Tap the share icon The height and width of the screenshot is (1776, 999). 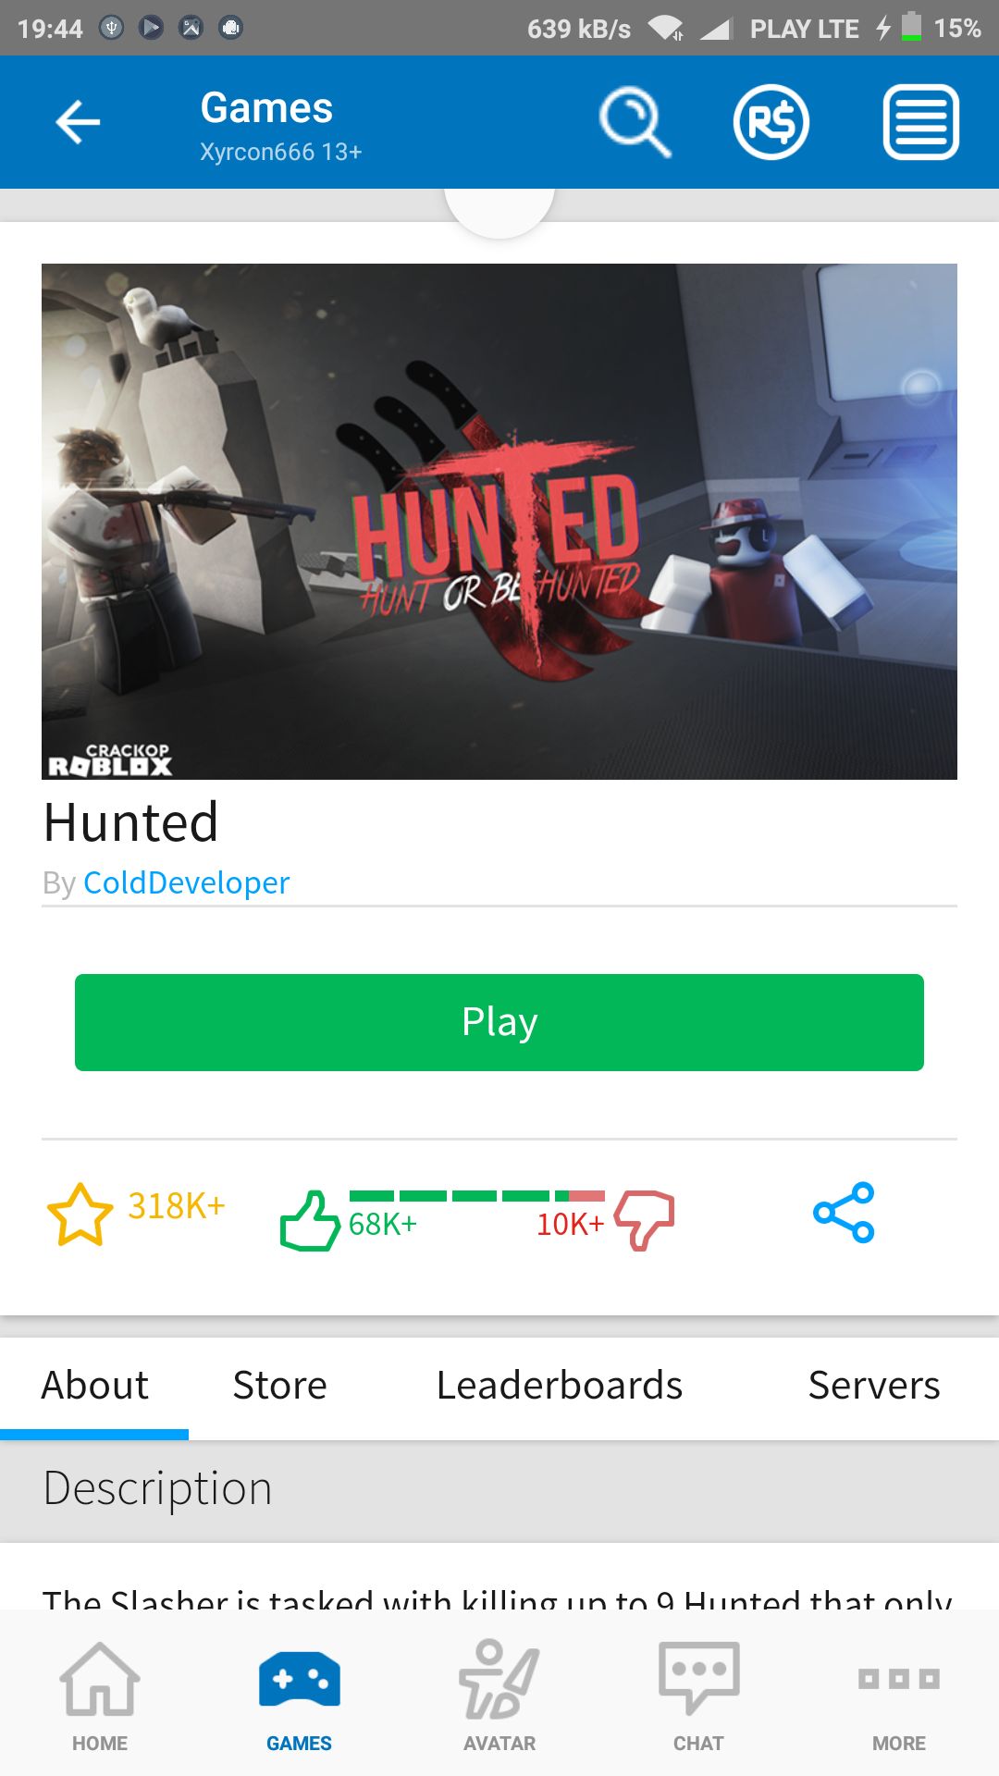[x=844, y=1212]
